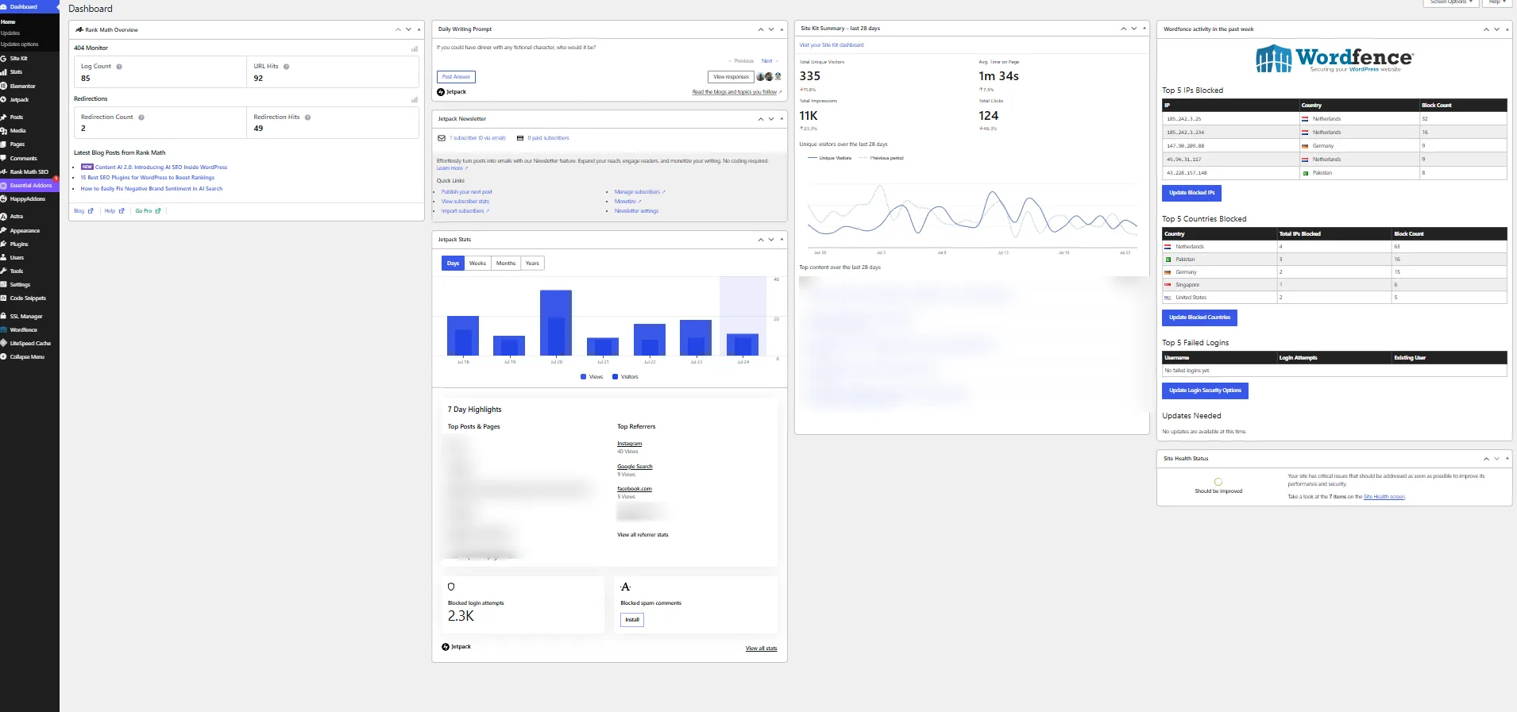The width and height of the screenshot is (1517, 712).
Task: Open Users via the person icon
Action: 4,257
